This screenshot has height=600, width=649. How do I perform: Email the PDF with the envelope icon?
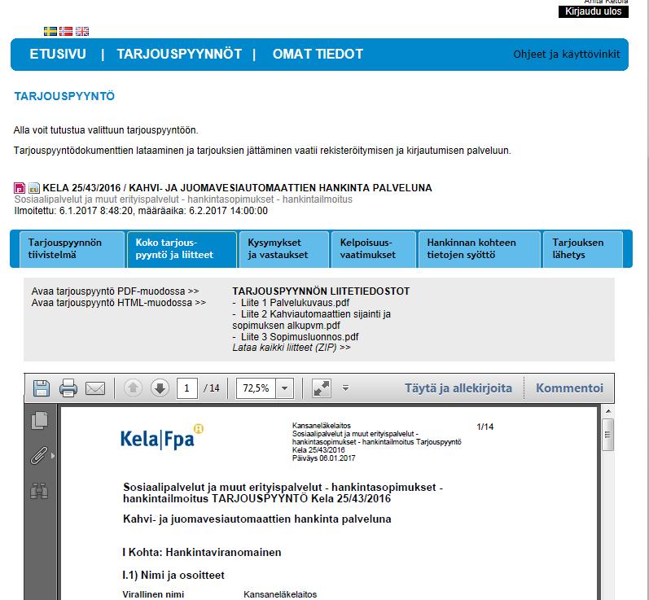point(95,388)
